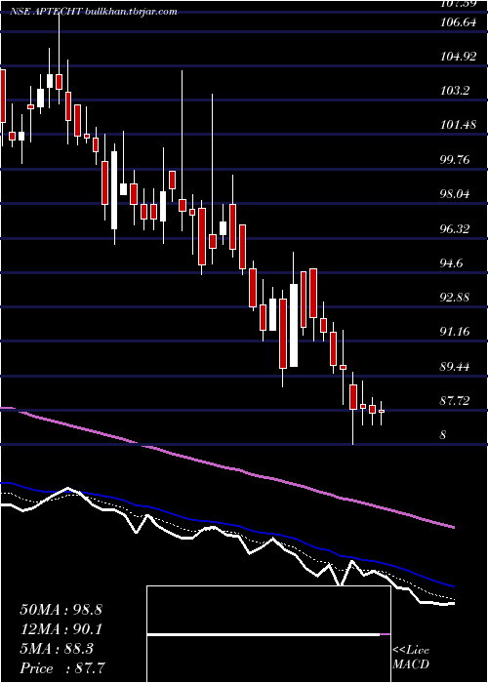Click the 89.44 price axis label
The height and width of the screenshot is (683, 488).
pyautogui.click(x=456, y=366)
